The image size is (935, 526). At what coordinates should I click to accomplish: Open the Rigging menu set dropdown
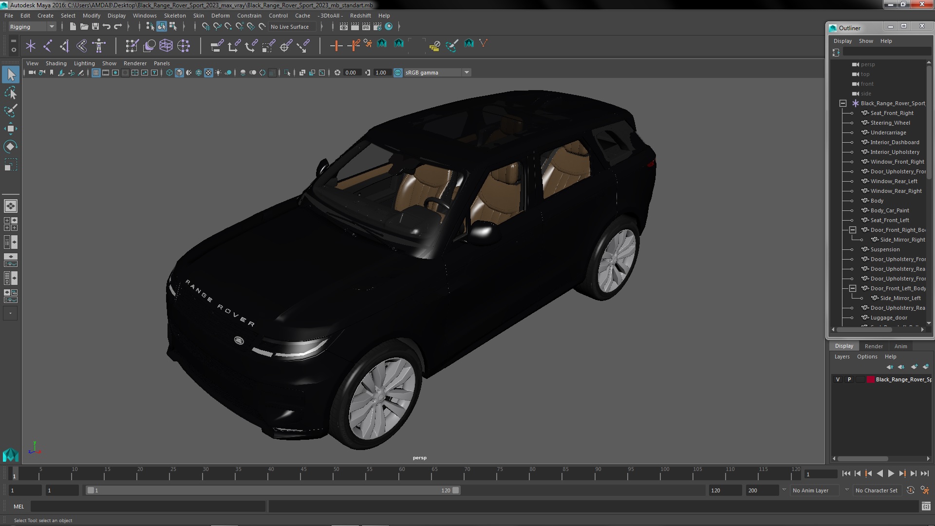[32, 27]
